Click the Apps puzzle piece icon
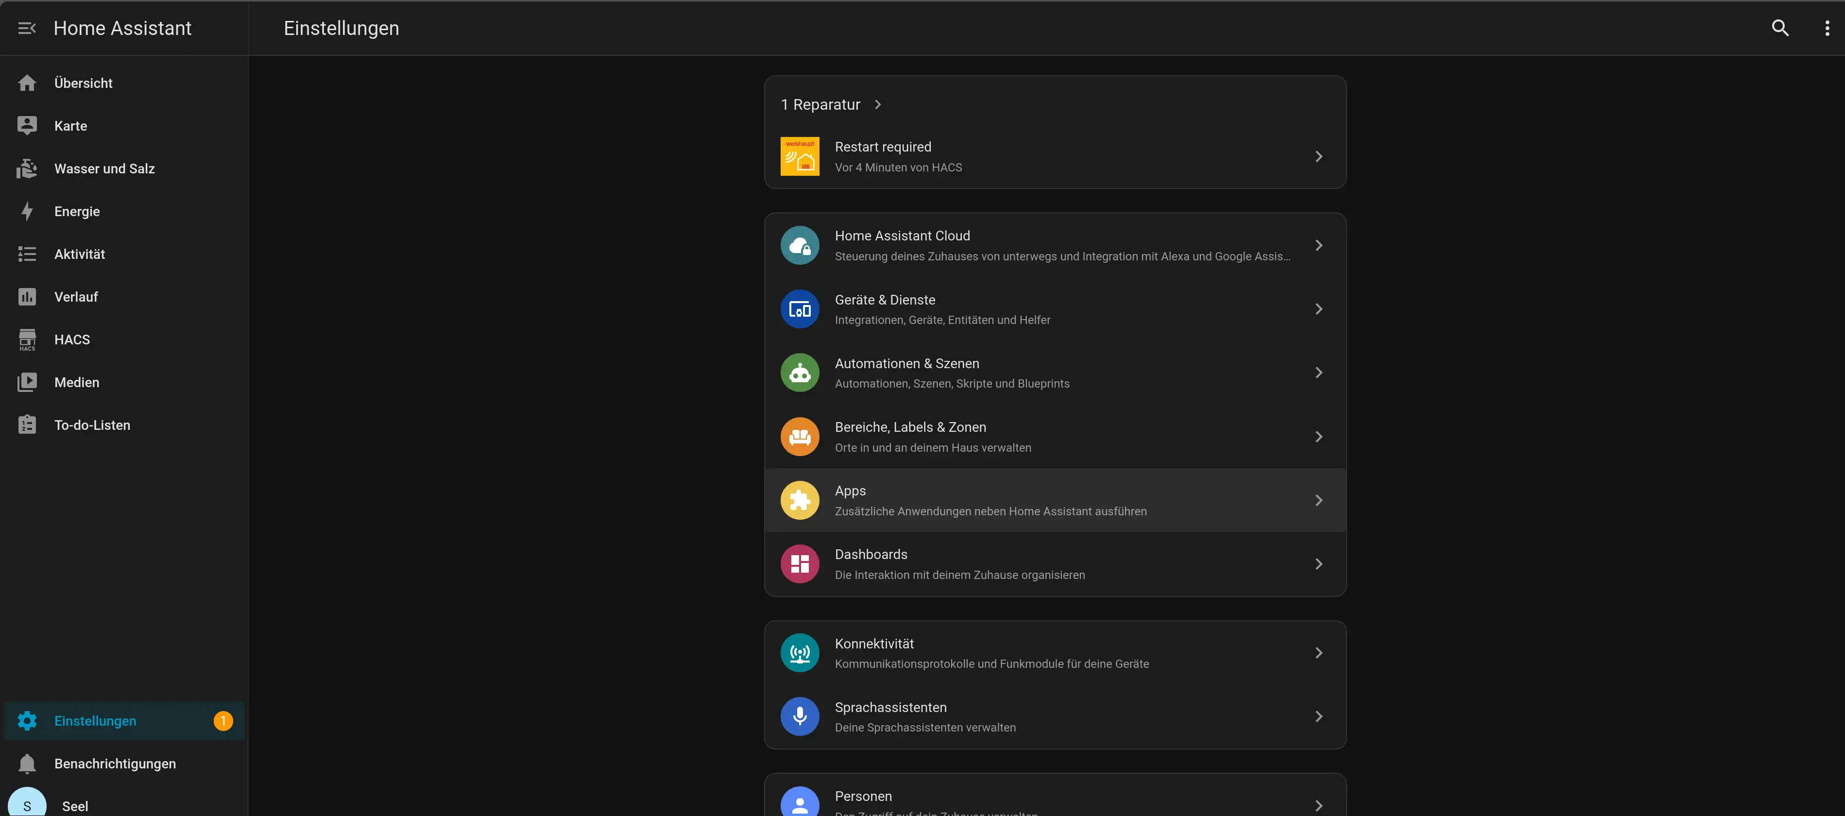The image size is (1845, 816). [x=799, y=500]
